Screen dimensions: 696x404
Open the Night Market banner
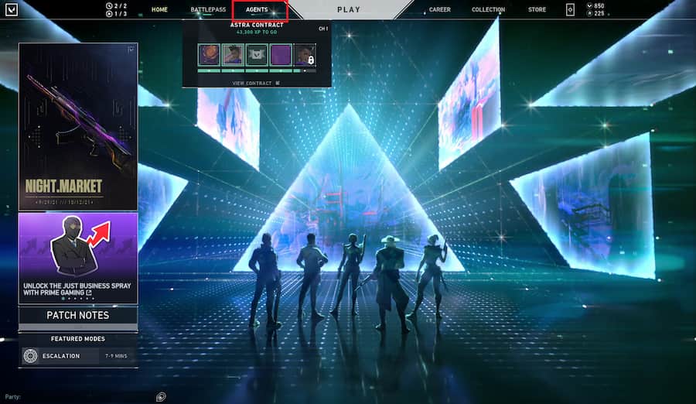(x=78, y=127)
